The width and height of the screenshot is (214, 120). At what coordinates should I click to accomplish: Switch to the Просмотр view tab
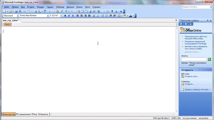(x=43, y=114)
